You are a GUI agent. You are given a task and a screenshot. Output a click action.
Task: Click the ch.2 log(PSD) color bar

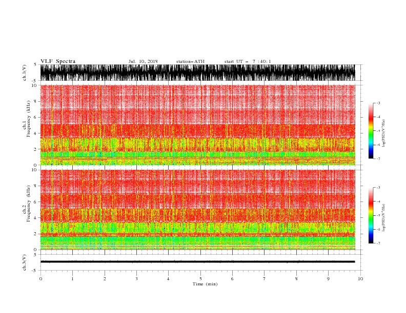click(x=371, y=215)
